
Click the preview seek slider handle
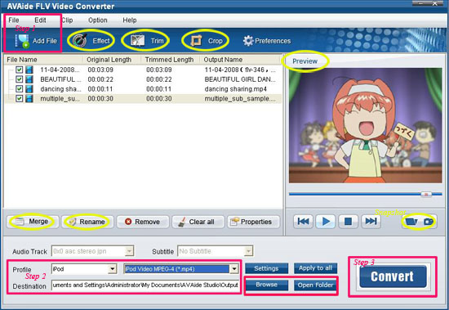point(426,195)
